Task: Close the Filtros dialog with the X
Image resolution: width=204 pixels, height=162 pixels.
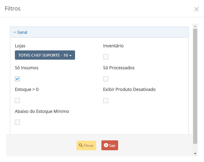Action: click(196, 9)
